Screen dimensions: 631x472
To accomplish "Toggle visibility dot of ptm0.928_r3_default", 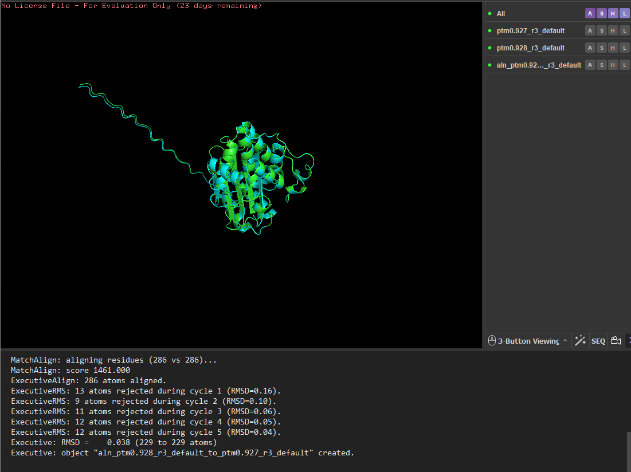I will pos(489,48).
